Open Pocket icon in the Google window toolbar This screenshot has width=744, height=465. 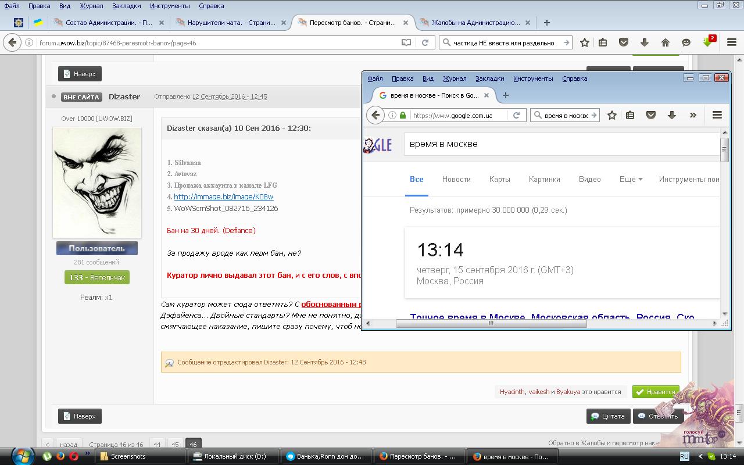click(x=650, y=115)
